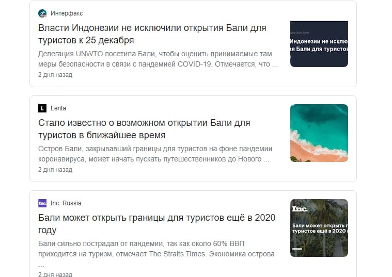Click the Интерфакс source name

coord(67,13)
